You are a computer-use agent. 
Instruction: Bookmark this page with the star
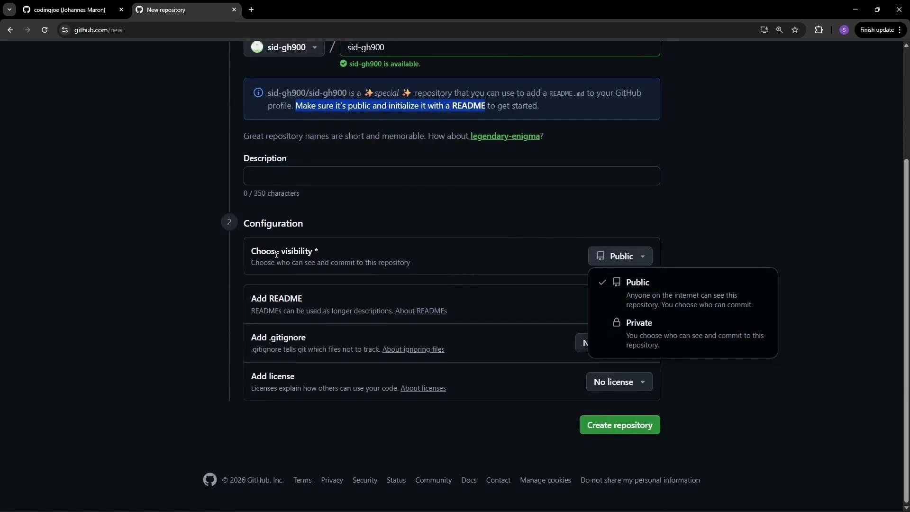click(795, 30)
